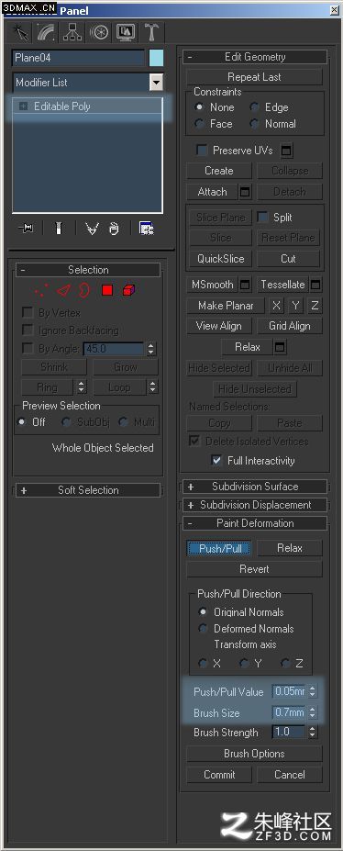
Task: Expand the Soft Selection rollout
Action: 88,490
